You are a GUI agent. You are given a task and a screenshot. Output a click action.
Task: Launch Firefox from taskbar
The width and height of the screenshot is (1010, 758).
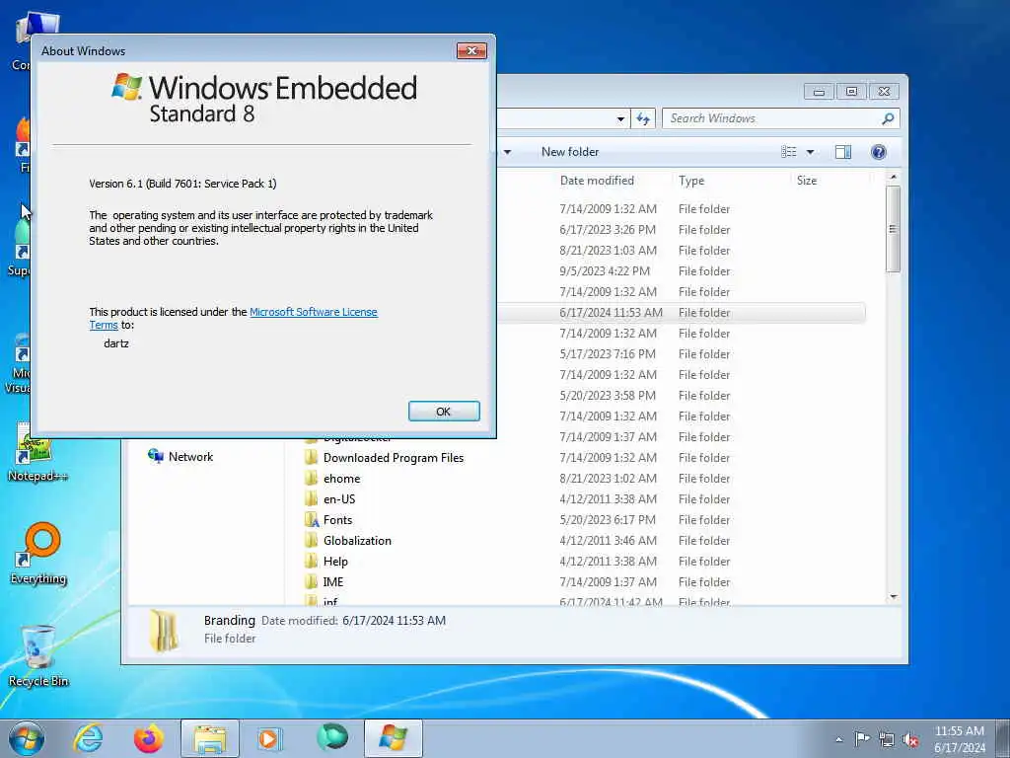(x=149, y=738)
